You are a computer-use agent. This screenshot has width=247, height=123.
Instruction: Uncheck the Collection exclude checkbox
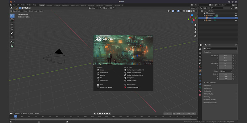[x=204, y=13]
